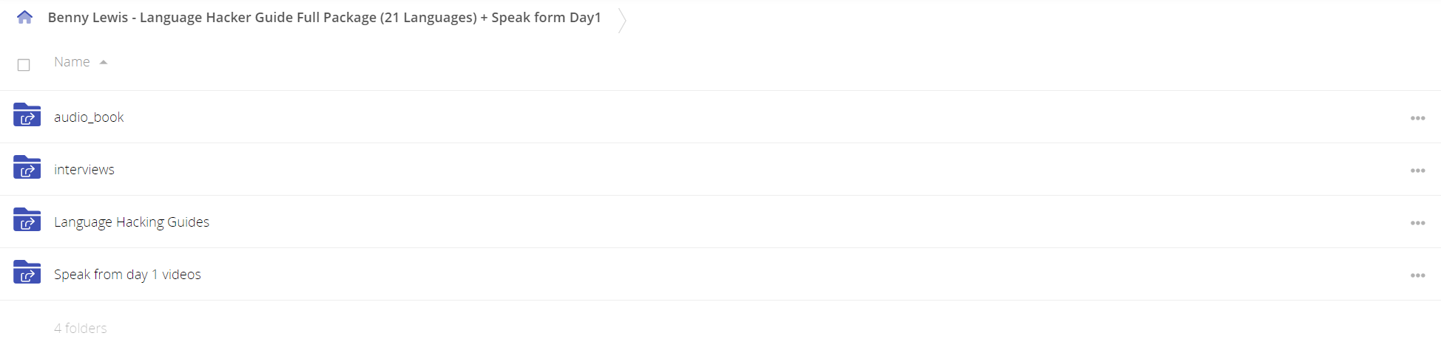1441x350 pixels.
Task: Click the 4 folders summary text
Action: (x=81, y=329)
